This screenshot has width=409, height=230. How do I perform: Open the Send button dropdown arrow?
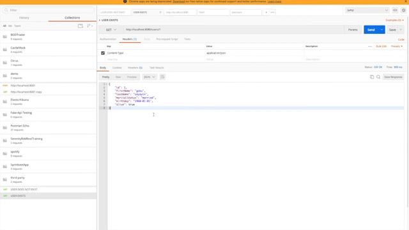click(x=382, y=30)
